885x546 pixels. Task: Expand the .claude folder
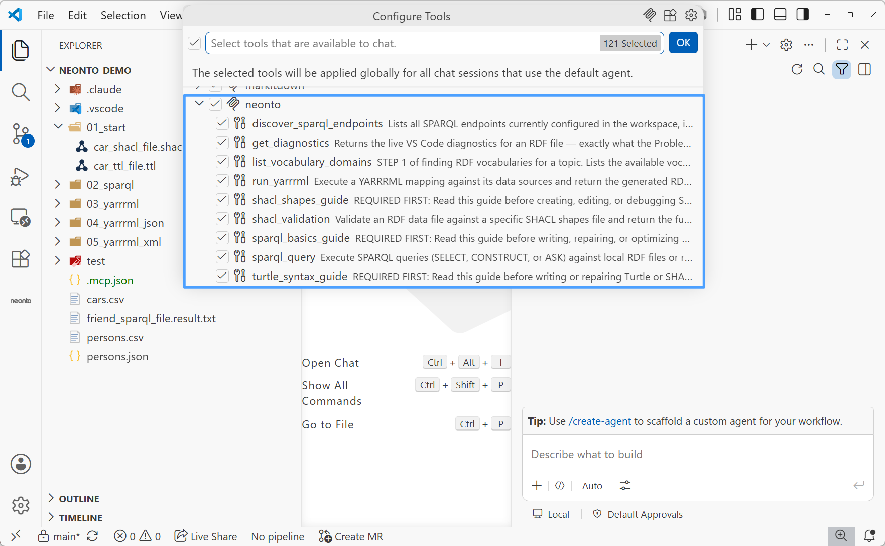(57, 89)
